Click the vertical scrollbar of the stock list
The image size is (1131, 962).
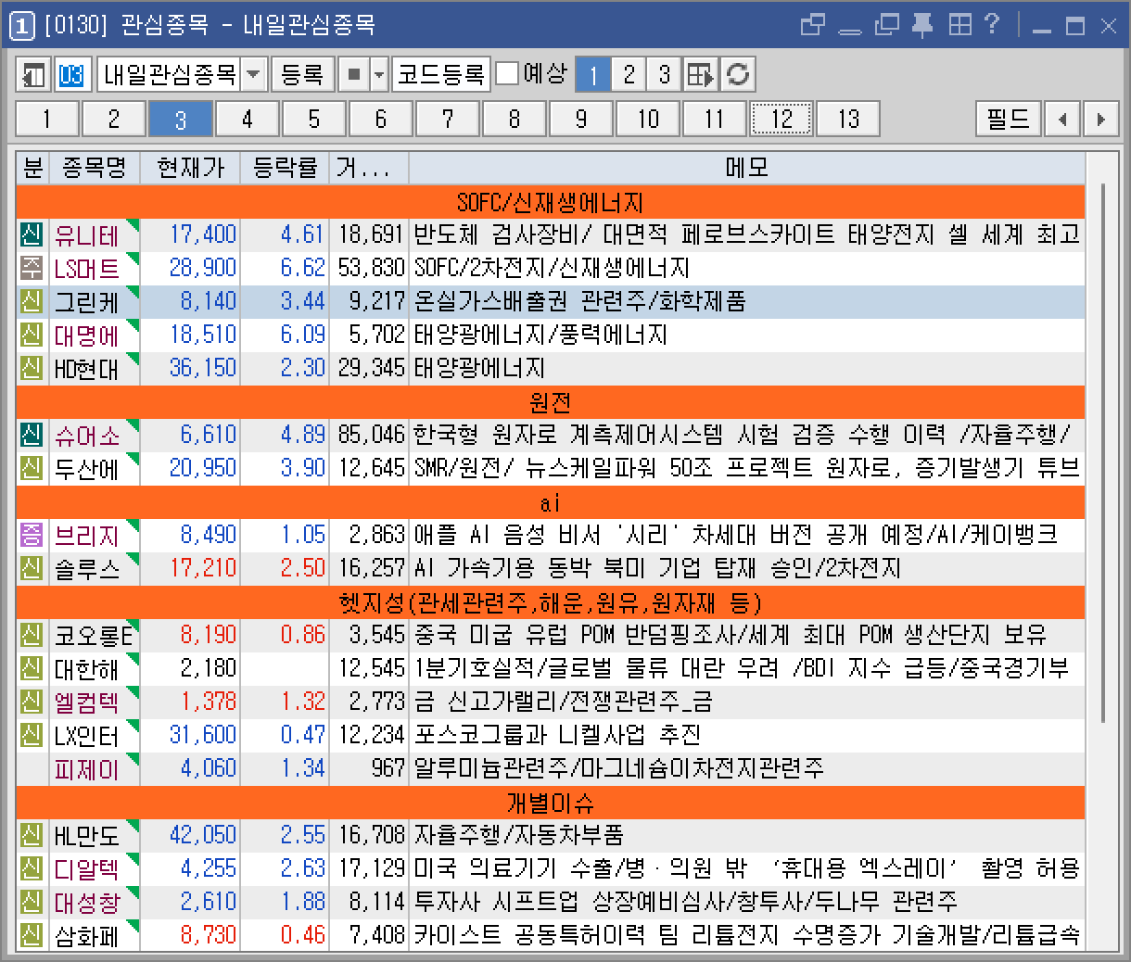[x=1103, y=454]
